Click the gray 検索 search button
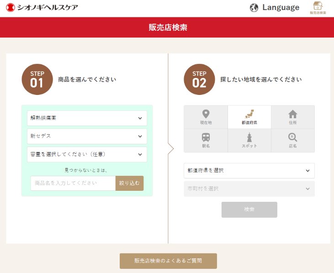334x273 pixels. click(249, 210)
